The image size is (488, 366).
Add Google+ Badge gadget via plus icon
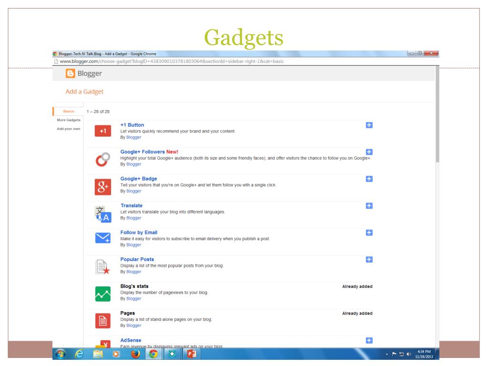pos(369,179)
